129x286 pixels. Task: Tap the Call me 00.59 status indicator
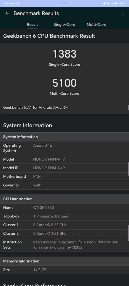click(12, 3)
